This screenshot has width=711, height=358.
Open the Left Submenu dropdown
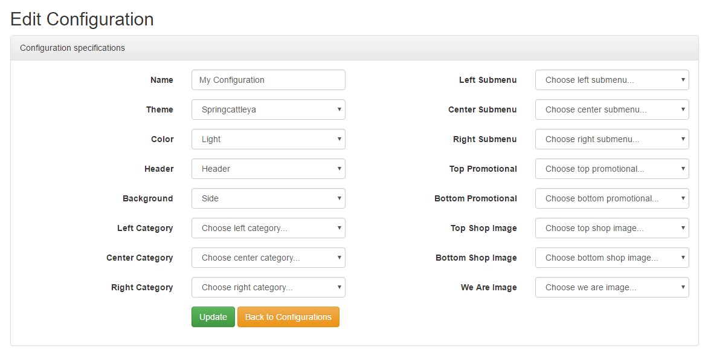tap(612, 80)
